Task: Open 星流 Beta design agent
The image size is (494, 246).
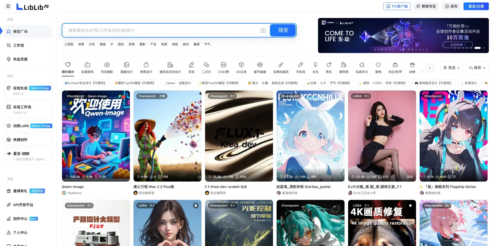Action: click(x=28, y=156)
